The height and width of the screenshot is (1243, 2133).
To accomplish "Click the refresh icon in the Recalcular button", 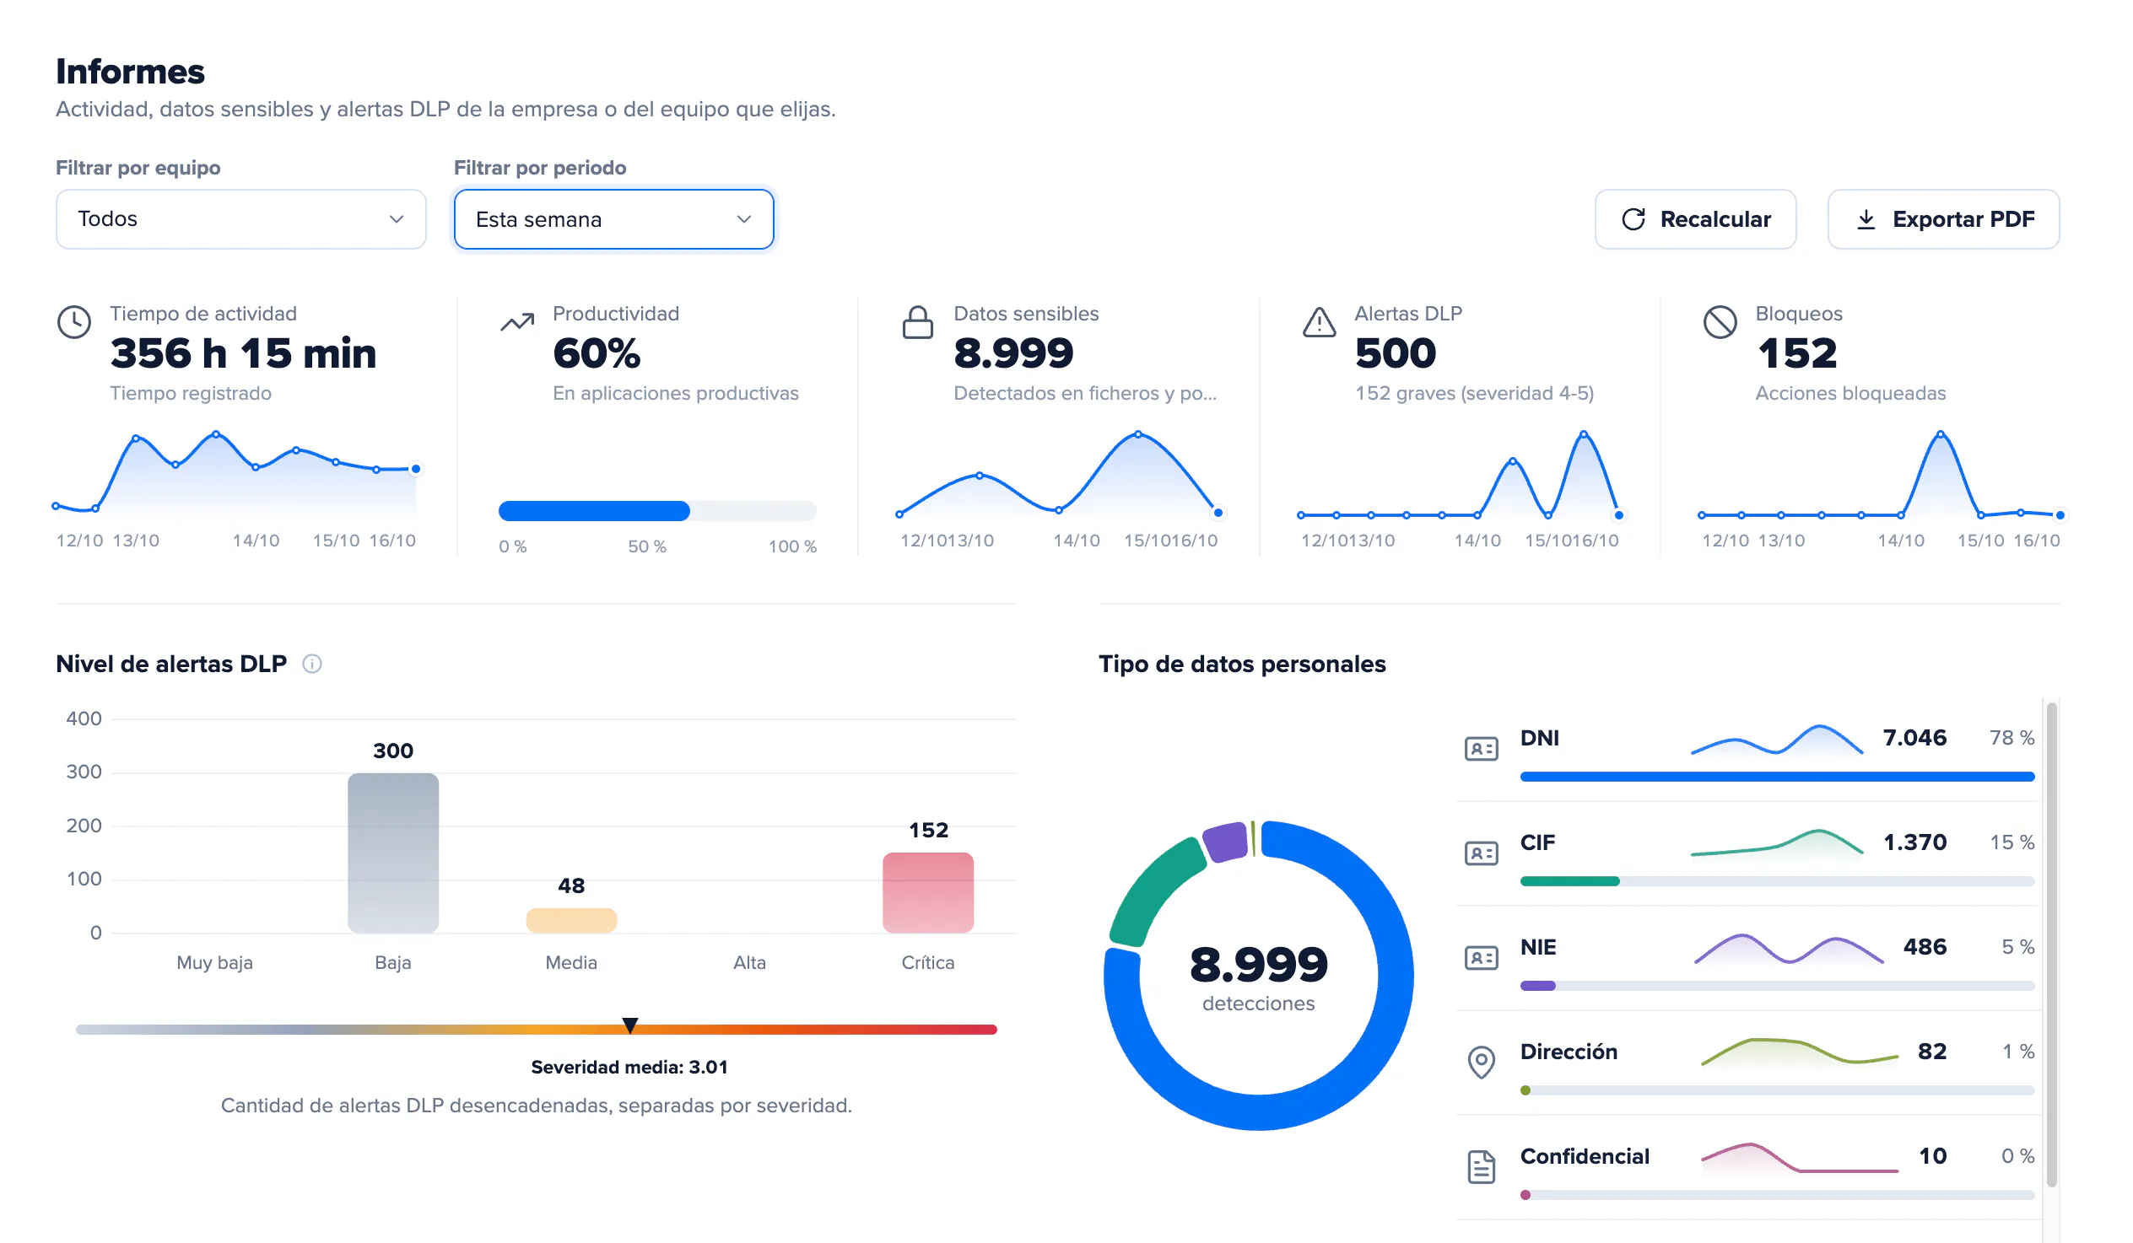I will (x=1633, y=219).
